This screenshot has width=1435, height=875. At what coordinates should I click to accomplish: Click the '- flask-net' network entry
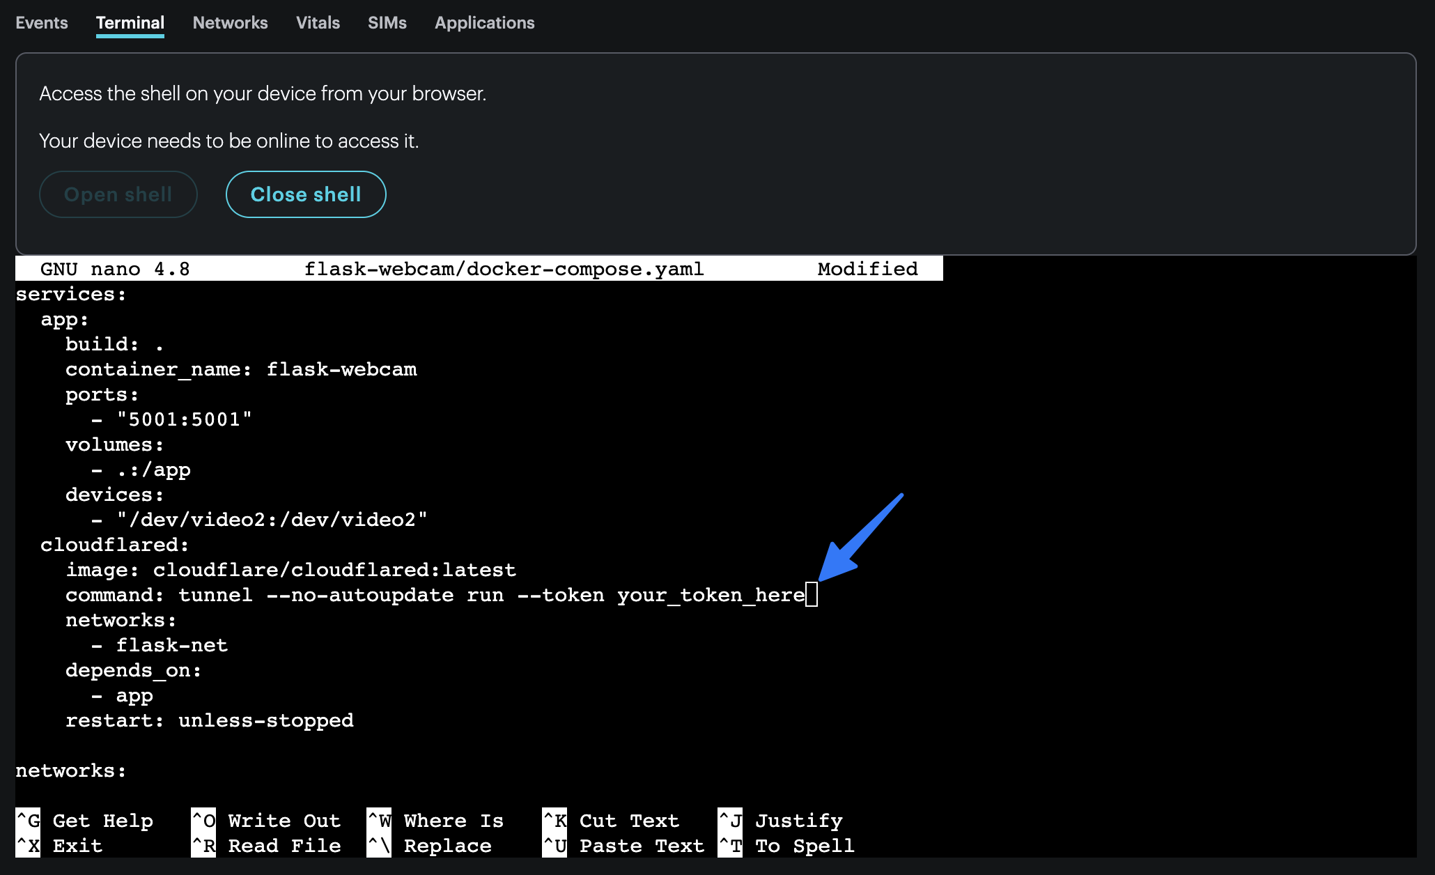click(160, 645)
